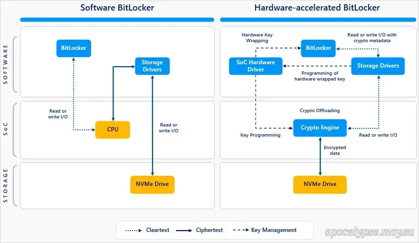
Task: Click 'Read or write I/O' label right of CPU
Action: [169, 128]
